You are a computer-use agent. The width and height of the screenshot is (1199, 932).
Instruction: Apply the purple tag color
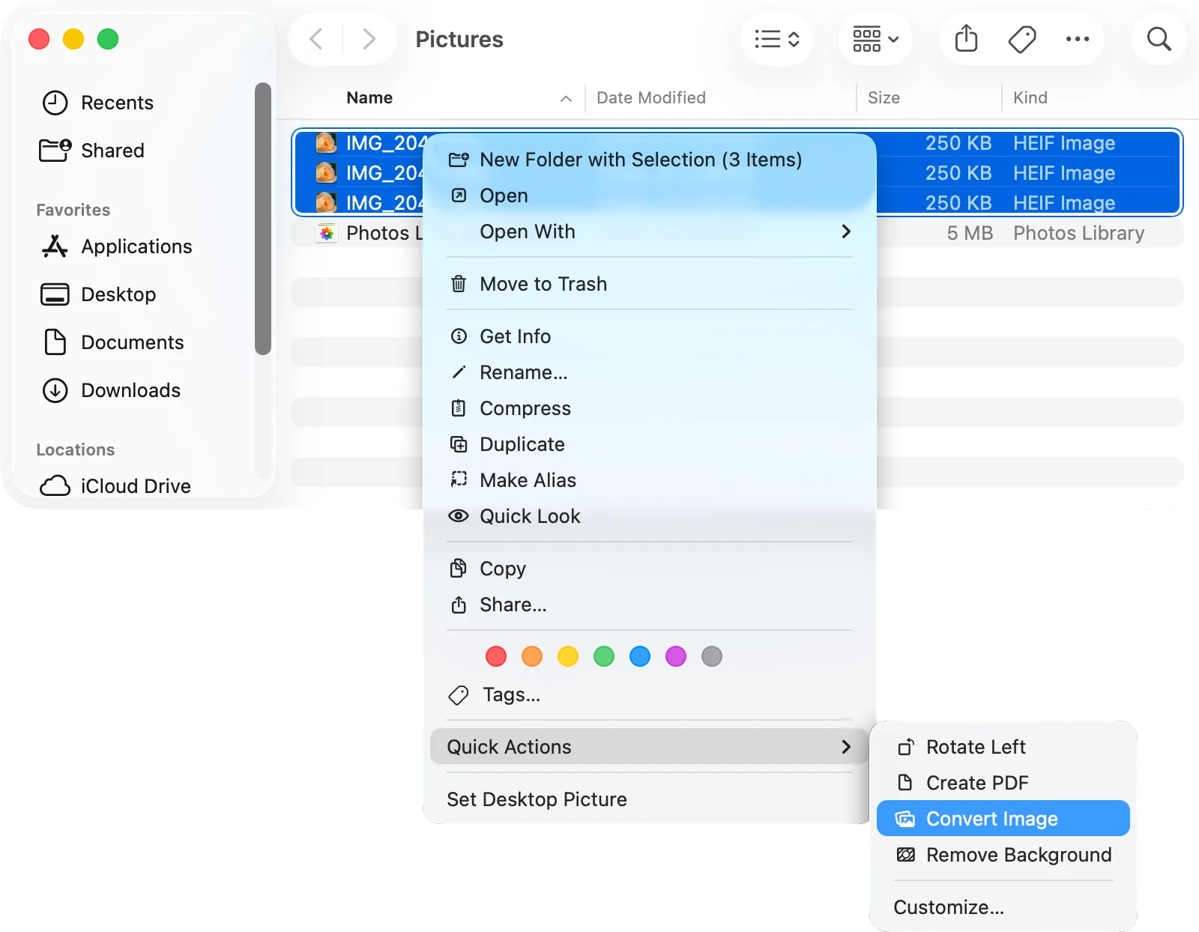(676, 656)
